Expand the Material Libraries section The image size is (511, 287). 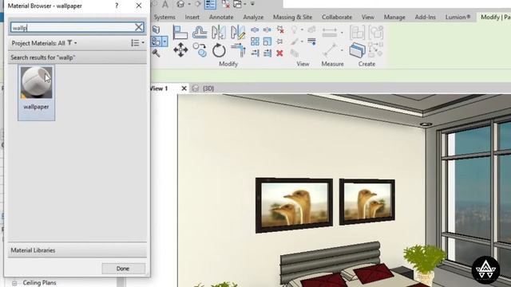[77, 250]
